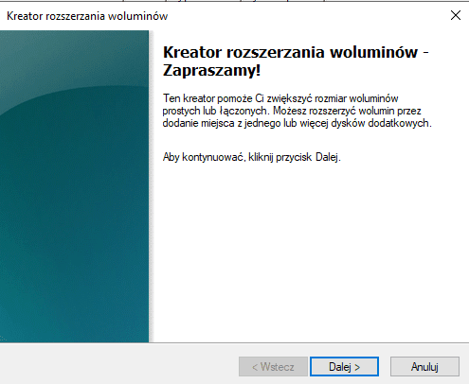Cancel the wizard via Anuluj button
The width and height of the screenshot is (469, 384).
tap(424, 366)
